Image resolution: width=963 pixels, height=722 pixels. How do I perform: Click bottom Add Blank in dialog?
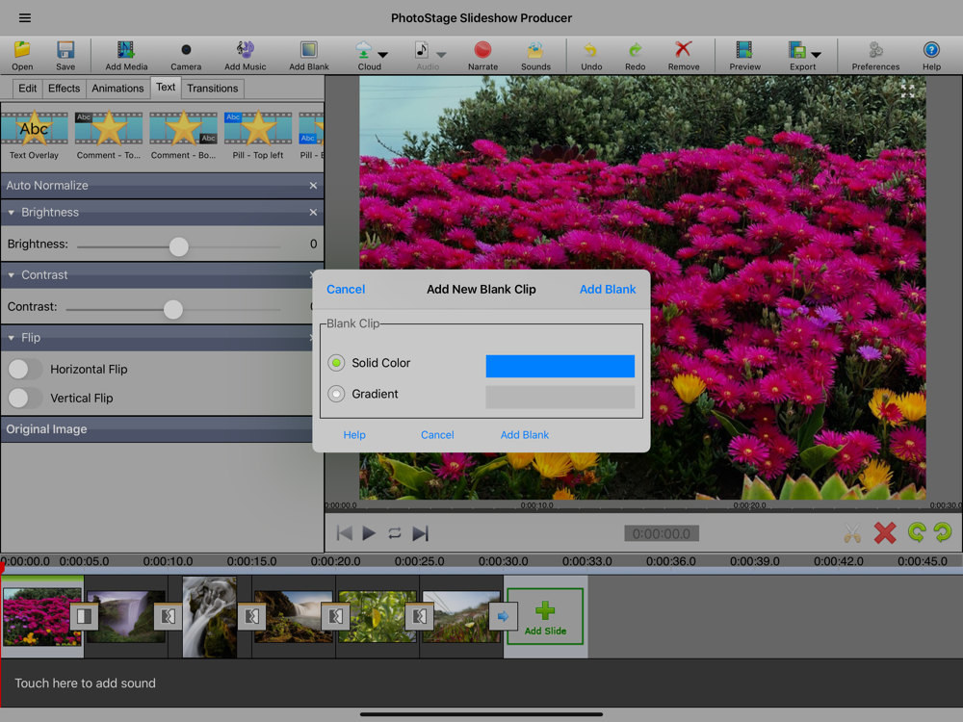(525, 435)
